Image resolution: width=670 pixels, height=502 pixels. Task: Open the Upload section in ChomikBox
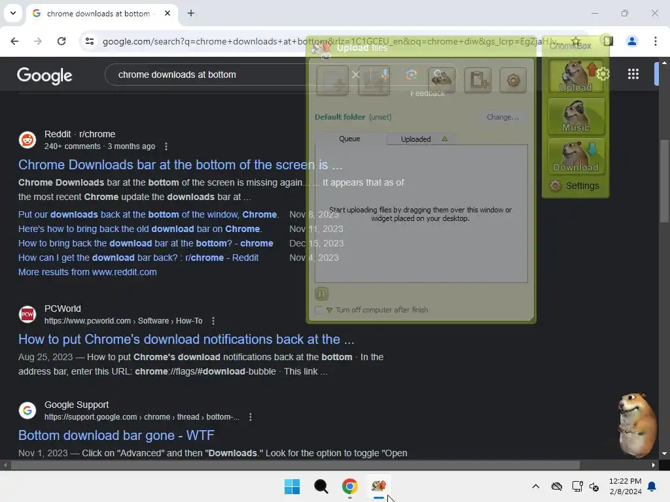tap(576, 76)
